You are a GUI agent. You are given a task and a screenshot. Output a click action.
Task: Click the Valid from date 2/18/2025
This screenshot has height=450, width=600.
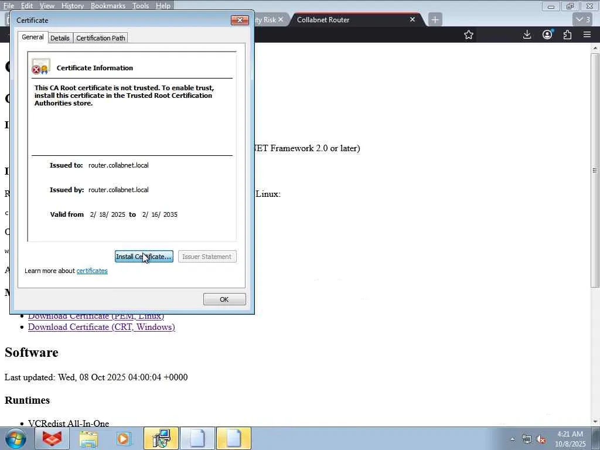108,214
